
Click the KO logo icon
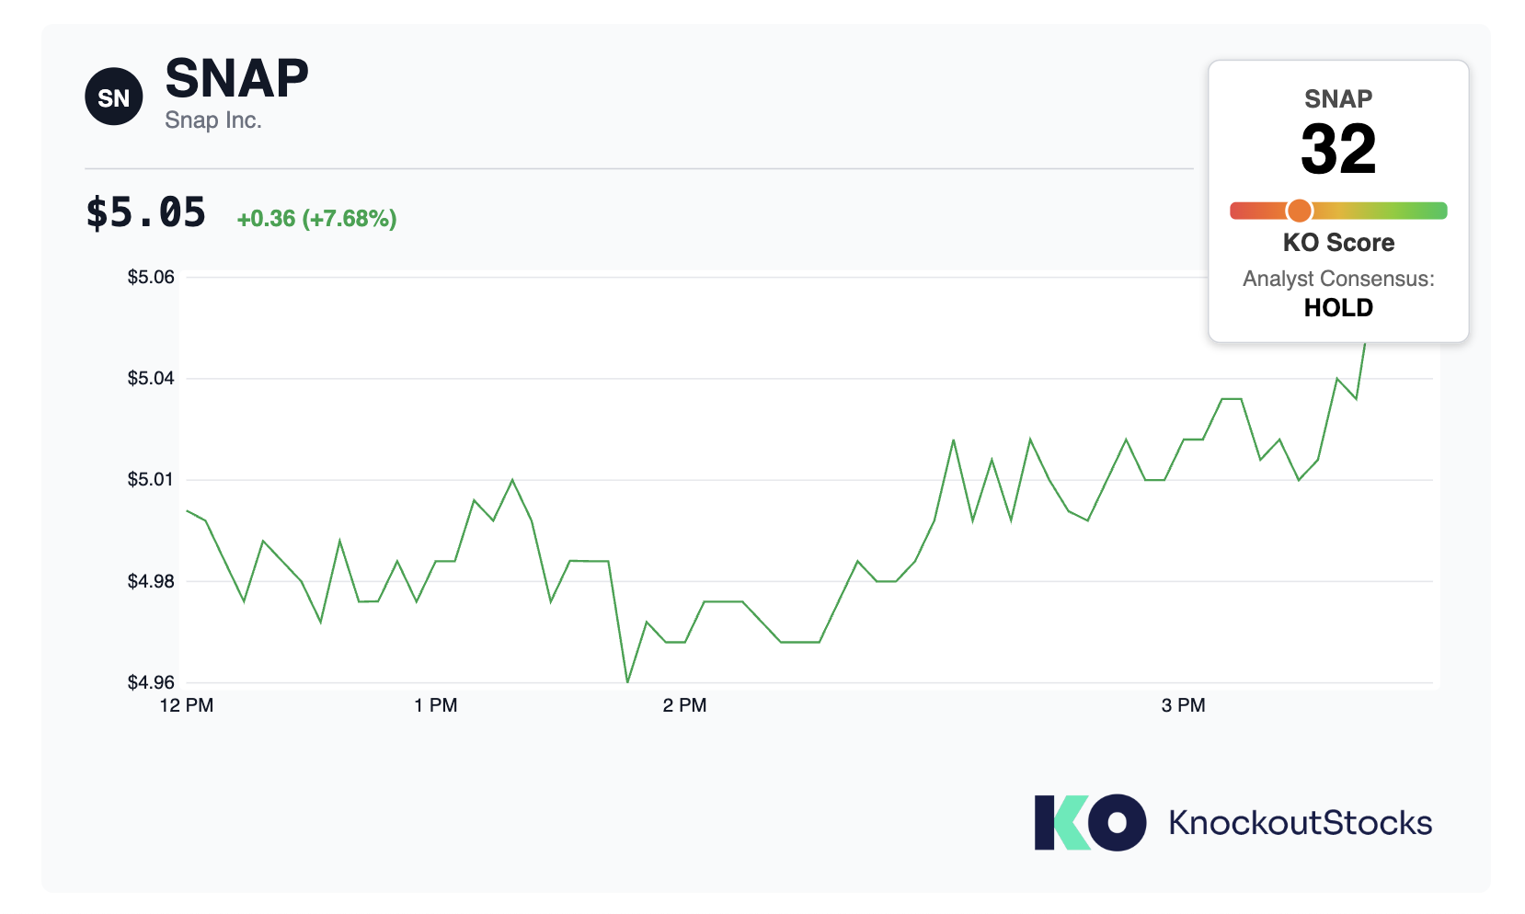1090,822
